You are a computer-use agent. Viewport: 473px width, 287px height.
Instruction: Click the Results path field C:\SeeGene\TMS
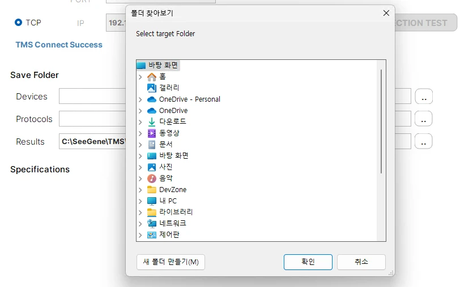click(92, 141)
